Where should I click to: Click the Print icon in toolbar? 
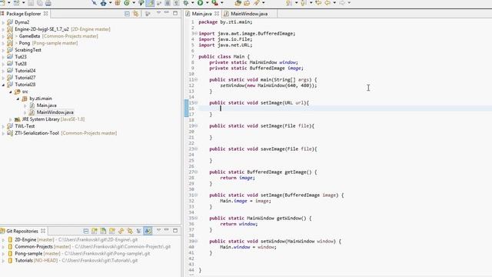click(x=48, y=3)
